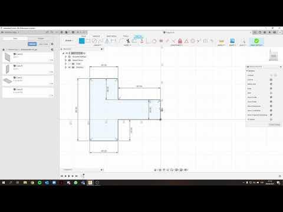
Task: Toggle visibility eye of Sketches folder
Action: click(x=70, y=67)
